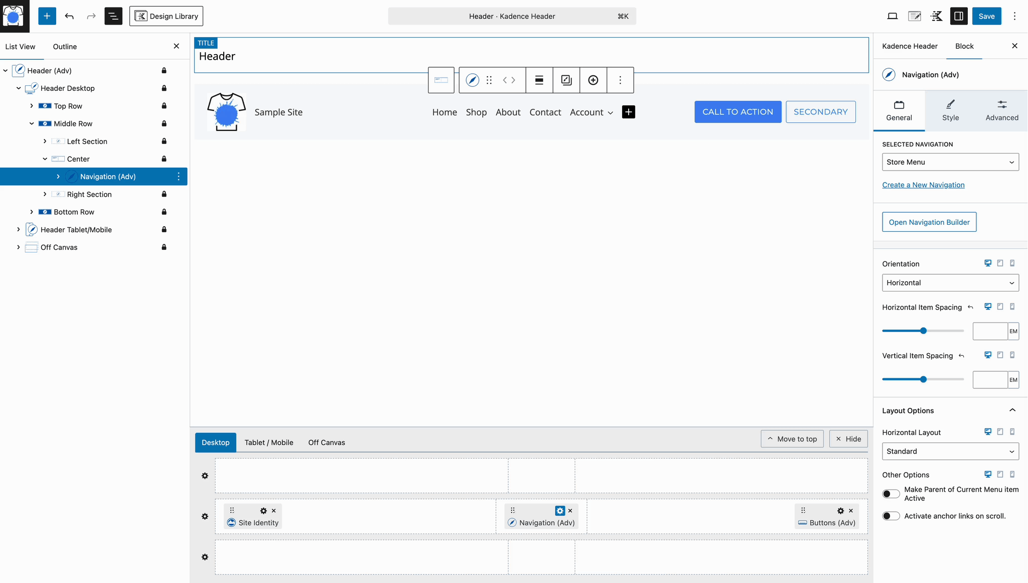The height and width of the screenshot is (583, 1028).
Task: Open block toolbar Options three-dot menu
Action: pyautogui.click(x=620, y=80)
